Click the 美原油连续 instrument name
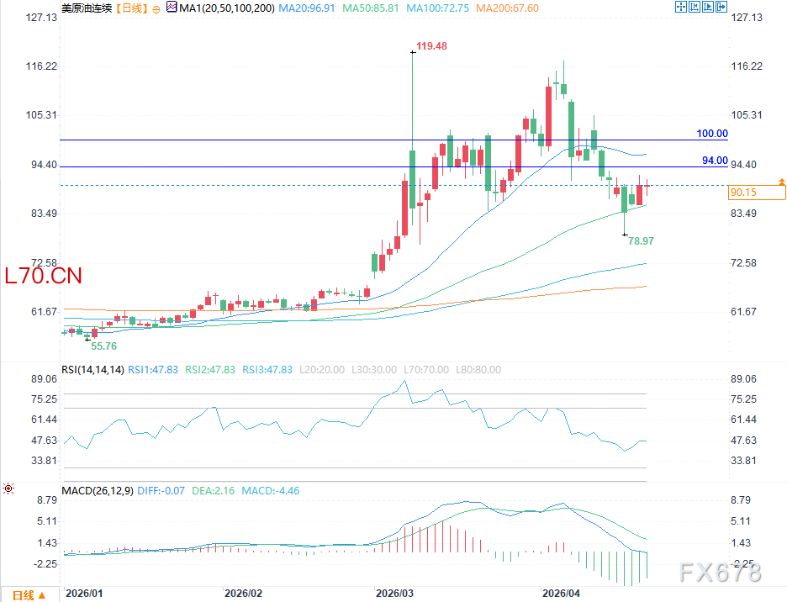787x602 pixels. (87, 8)
